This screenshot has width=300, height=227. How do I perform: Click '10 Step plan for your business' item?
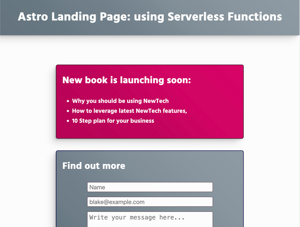coord(113,121)
